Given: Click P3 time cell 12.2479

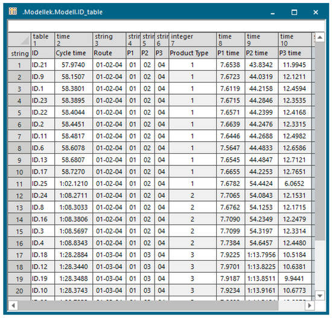Looking at the screenshot, I should point(295,219).
